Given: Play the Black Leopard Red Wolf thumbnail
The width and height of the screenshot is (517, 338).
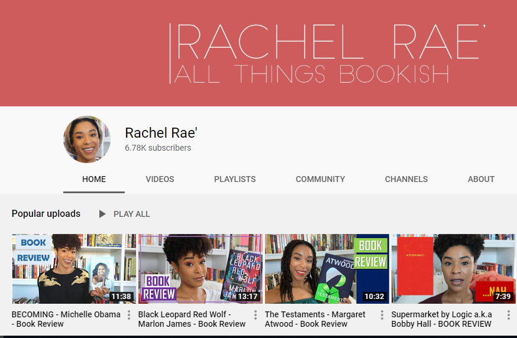Looking at the screenshot, I should [201, 269].
